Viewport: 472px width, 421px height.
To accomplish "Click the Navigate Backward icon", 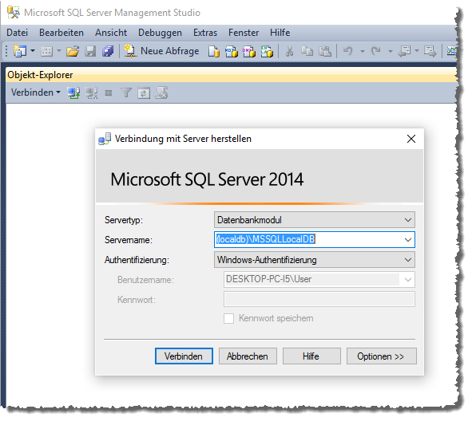I will (x=404, y=51).
